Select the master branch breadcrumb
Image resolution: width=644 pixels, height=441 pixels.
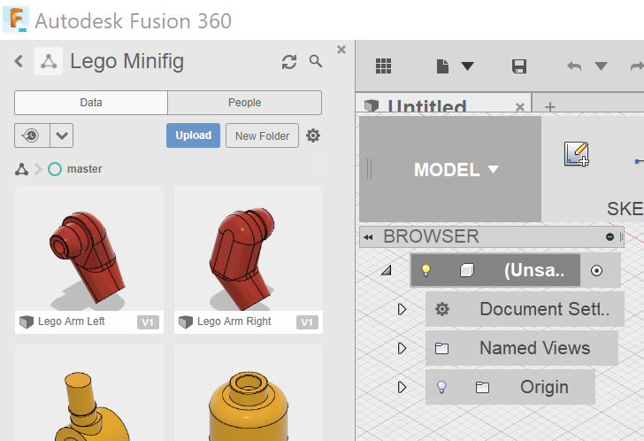tap(75, 169)
